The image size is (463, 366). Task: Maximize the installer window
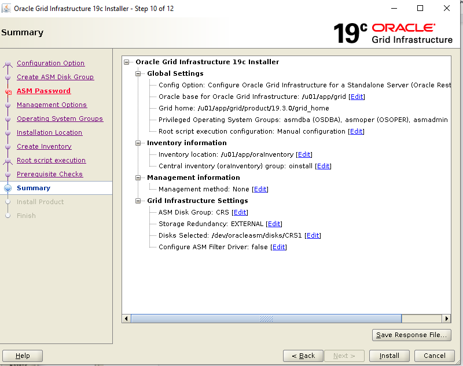click(420, 8)
